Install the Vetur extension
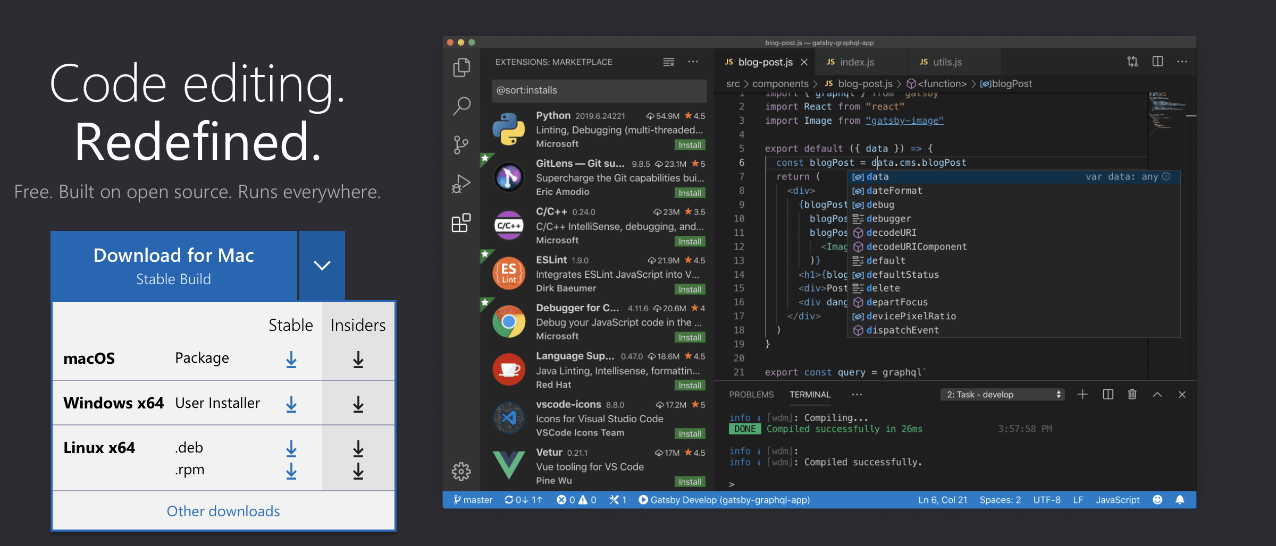The image size is (1276, 546). click(x=690, y=482)
